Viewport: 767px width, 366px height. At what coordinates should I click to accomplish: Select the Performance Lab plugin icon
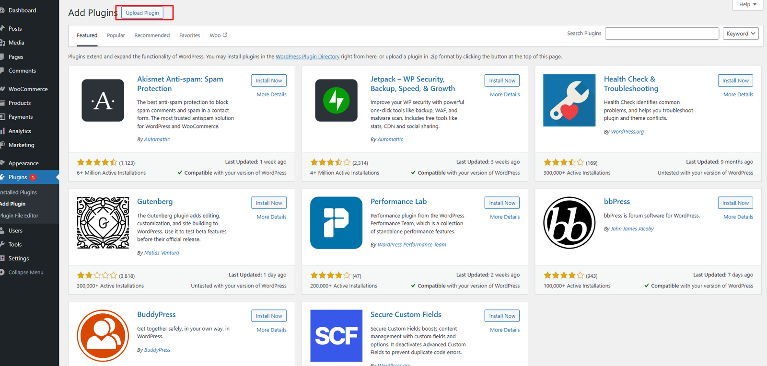tap(336, 223)
